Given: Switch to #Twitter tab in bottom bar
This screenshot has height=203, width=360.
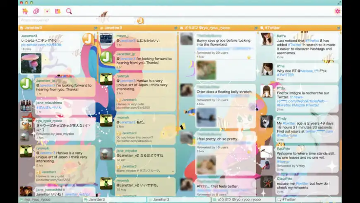Looking at the screenshot, I should (309, 200).
